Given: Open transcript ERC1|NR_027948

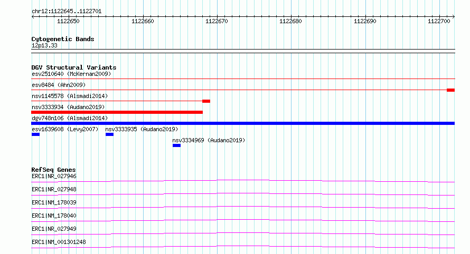Looking at the screenshot, I should pyautogui.click(x=54, y=189).
